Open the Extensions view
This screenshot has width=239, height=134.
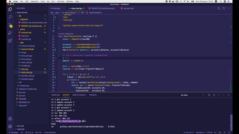click(x=10, y=40)
